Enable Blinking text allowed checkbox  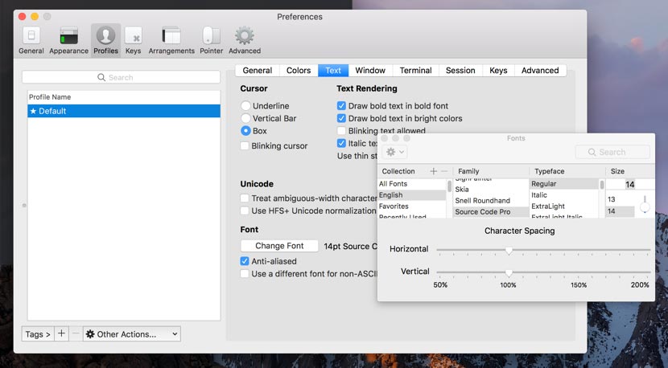pyautogui.click(x=341, y=131)
